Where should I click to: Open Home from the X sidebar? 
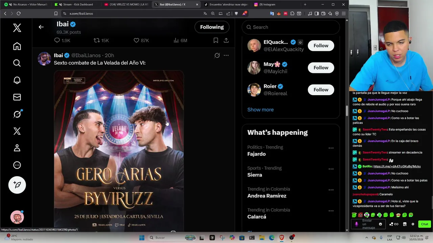pyautogui.click(x=17, y=46)
